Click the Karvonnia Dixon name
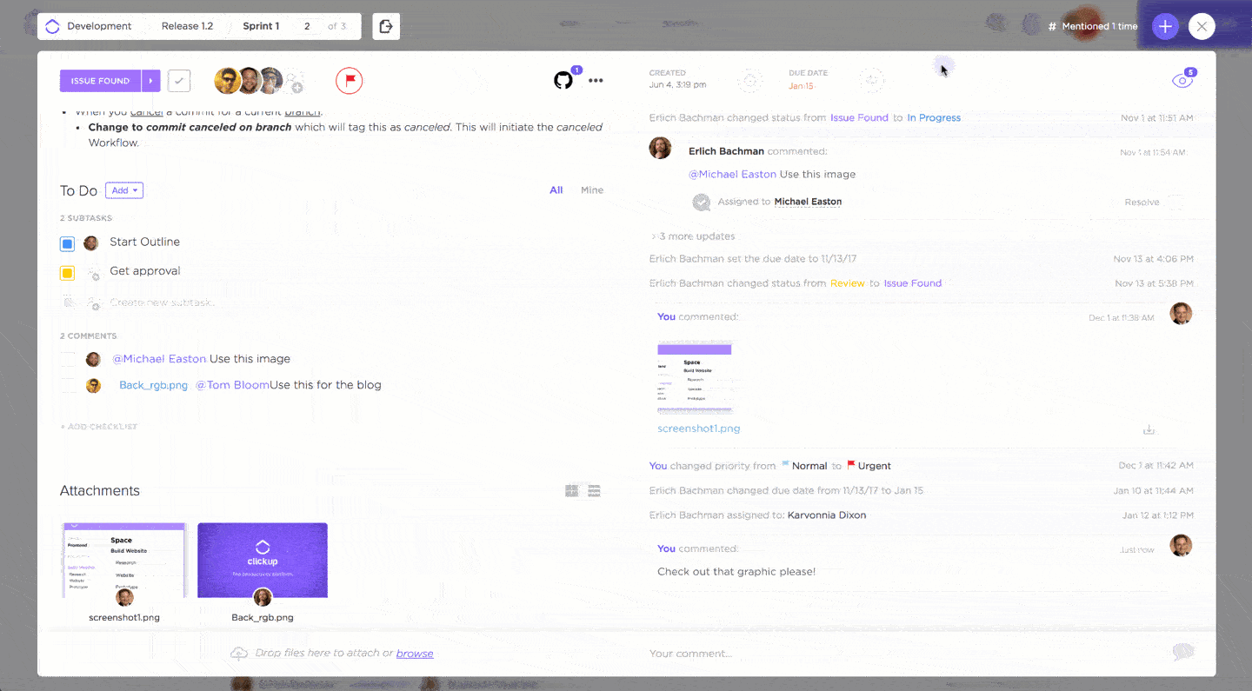 827,515
